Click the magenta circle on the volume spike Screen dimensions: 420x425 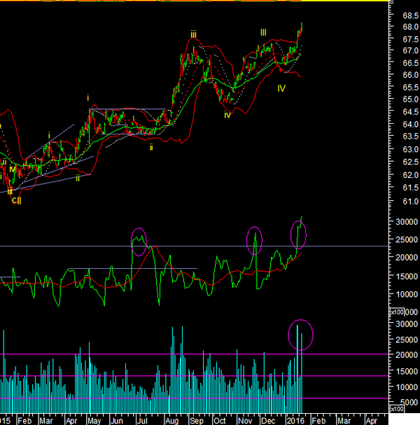coord(301,334)
